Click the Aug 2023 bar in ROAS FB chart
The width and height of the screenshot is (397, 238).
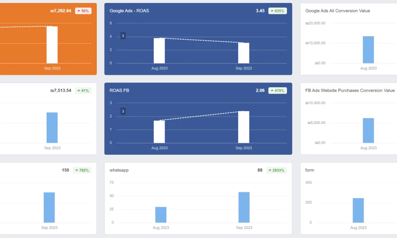(x=159, y=132)
